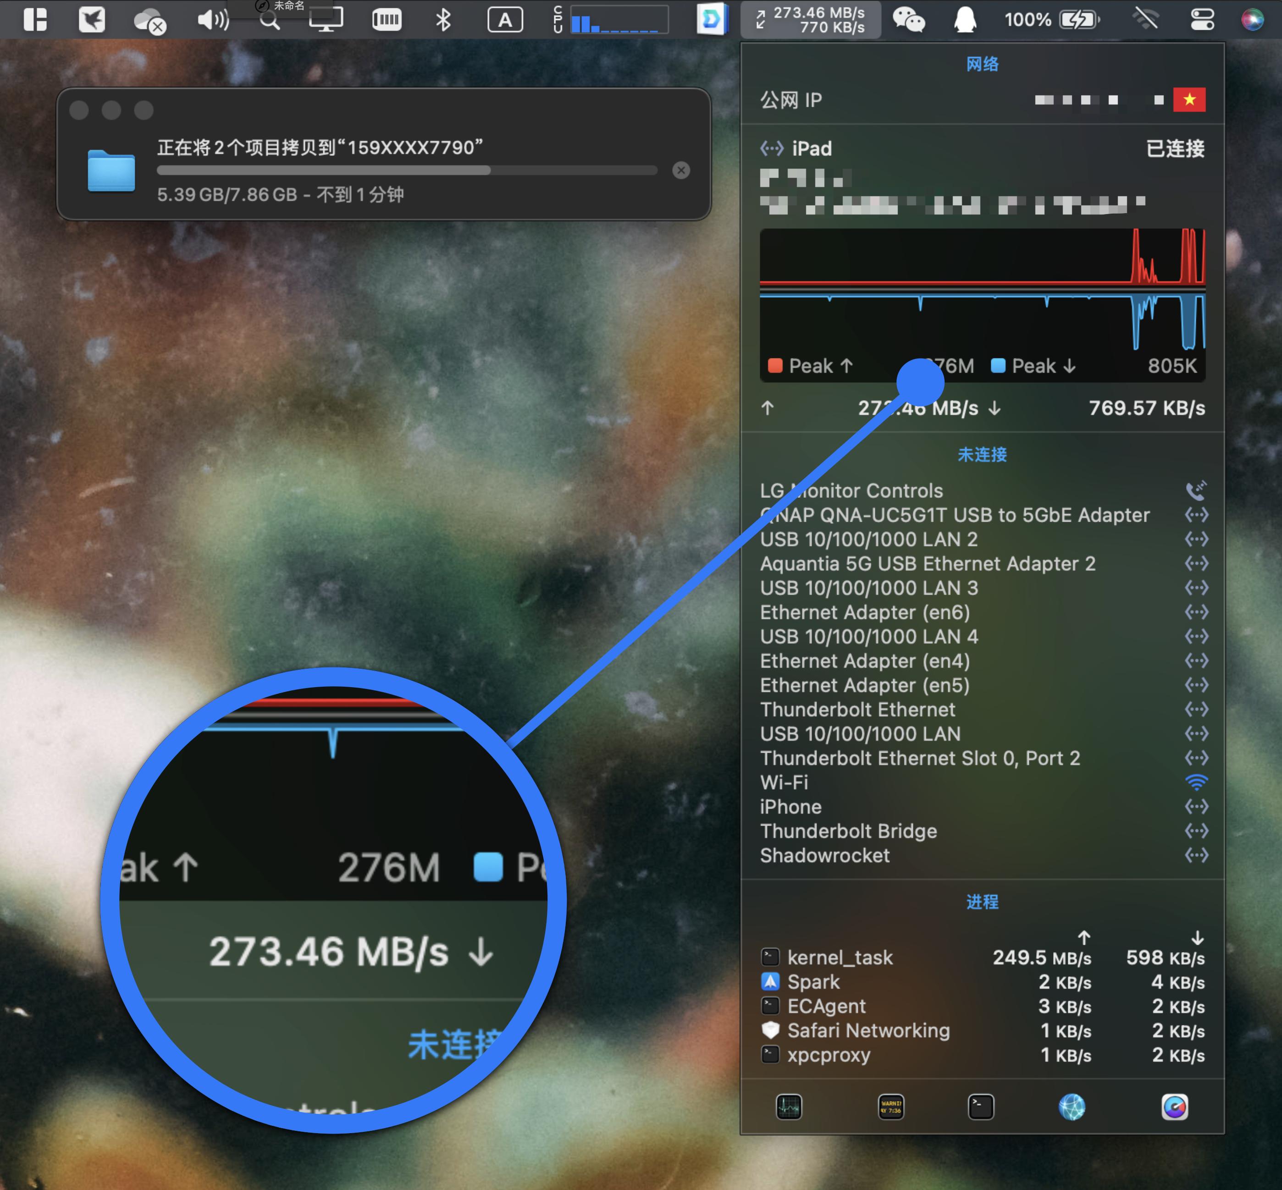This screenshot has width=1282, height=1190.
Task: Click the connected iPad interface name
Action: (x=812, y=149)
